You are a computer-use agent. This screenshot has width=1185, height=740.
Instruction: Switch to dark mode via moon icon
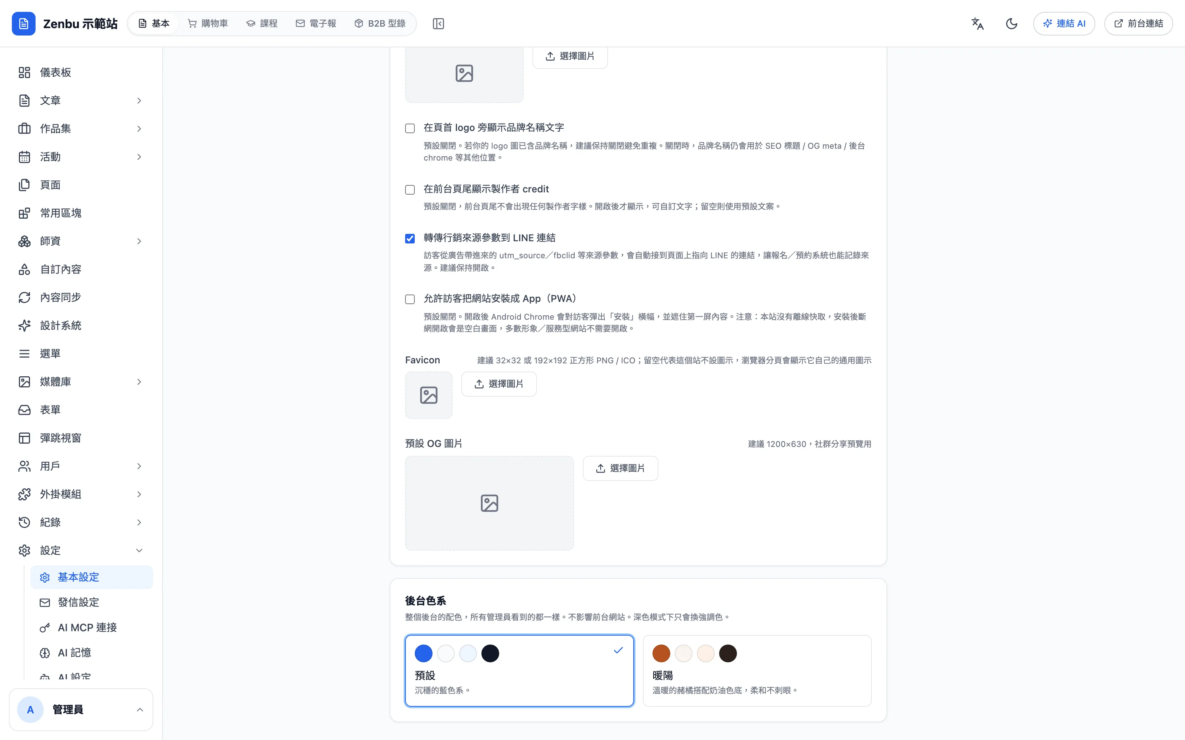1012,23
